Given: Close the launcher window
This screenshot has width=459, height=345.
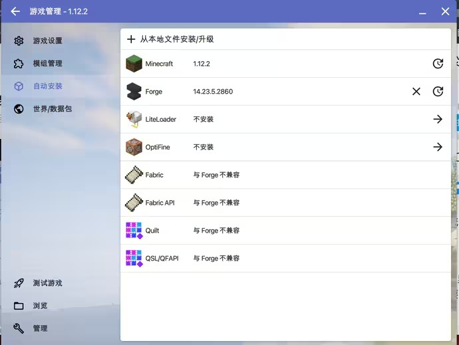Looking at the screenshot, I should click(445, 11).
